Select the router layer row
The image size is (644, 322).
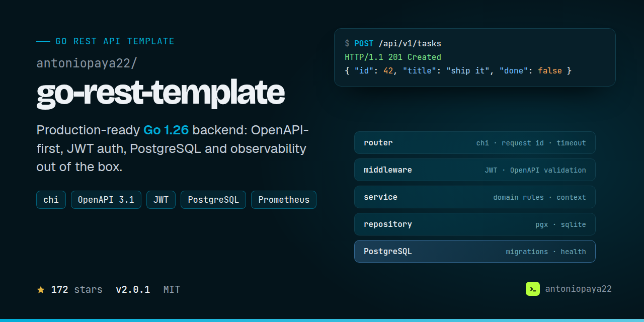[x=475, y=143]
